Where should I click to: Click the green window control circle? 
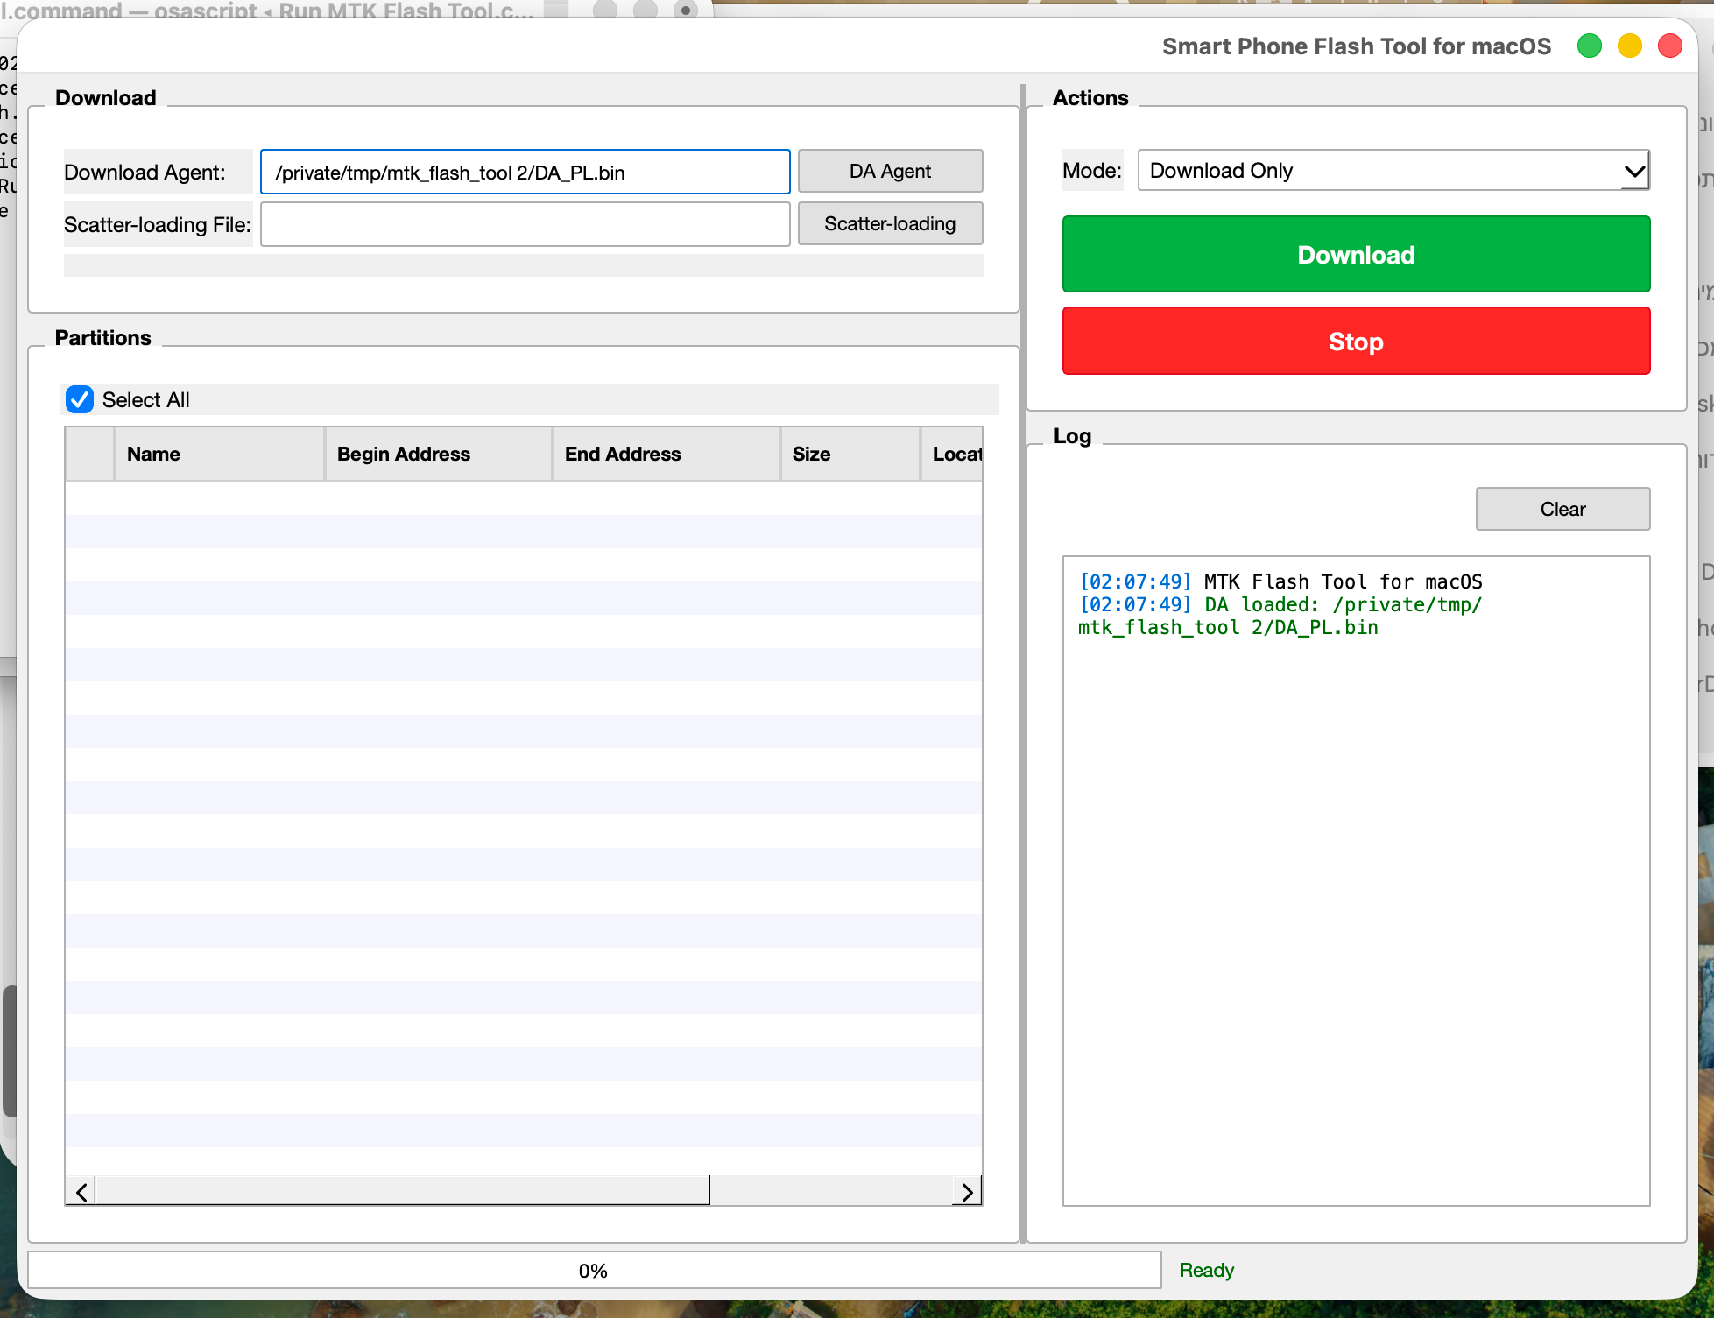pos(1590,46)
